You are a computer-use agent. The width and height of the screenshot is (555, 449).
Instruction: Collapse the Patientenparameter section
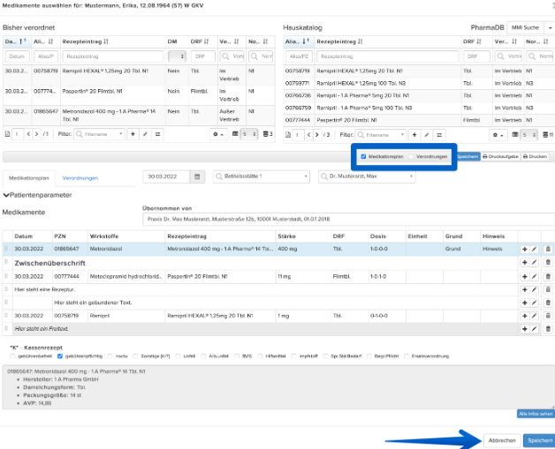click(37, 195)
